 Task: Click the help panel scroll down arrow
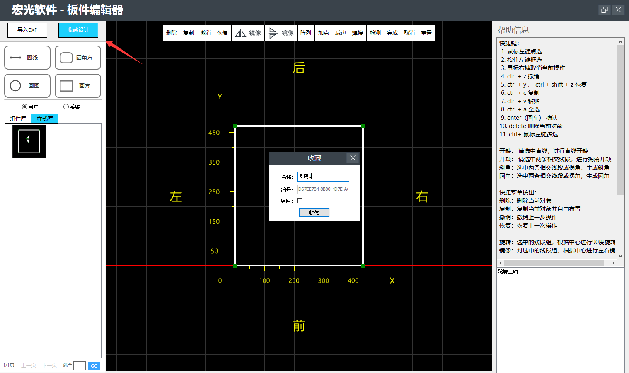(x=620, y=256)
